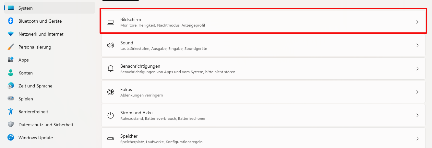Screen dimensions: 432x148
Task: Expand the Bildschirm chevron arrow
Action: click(x=417, y=22)
